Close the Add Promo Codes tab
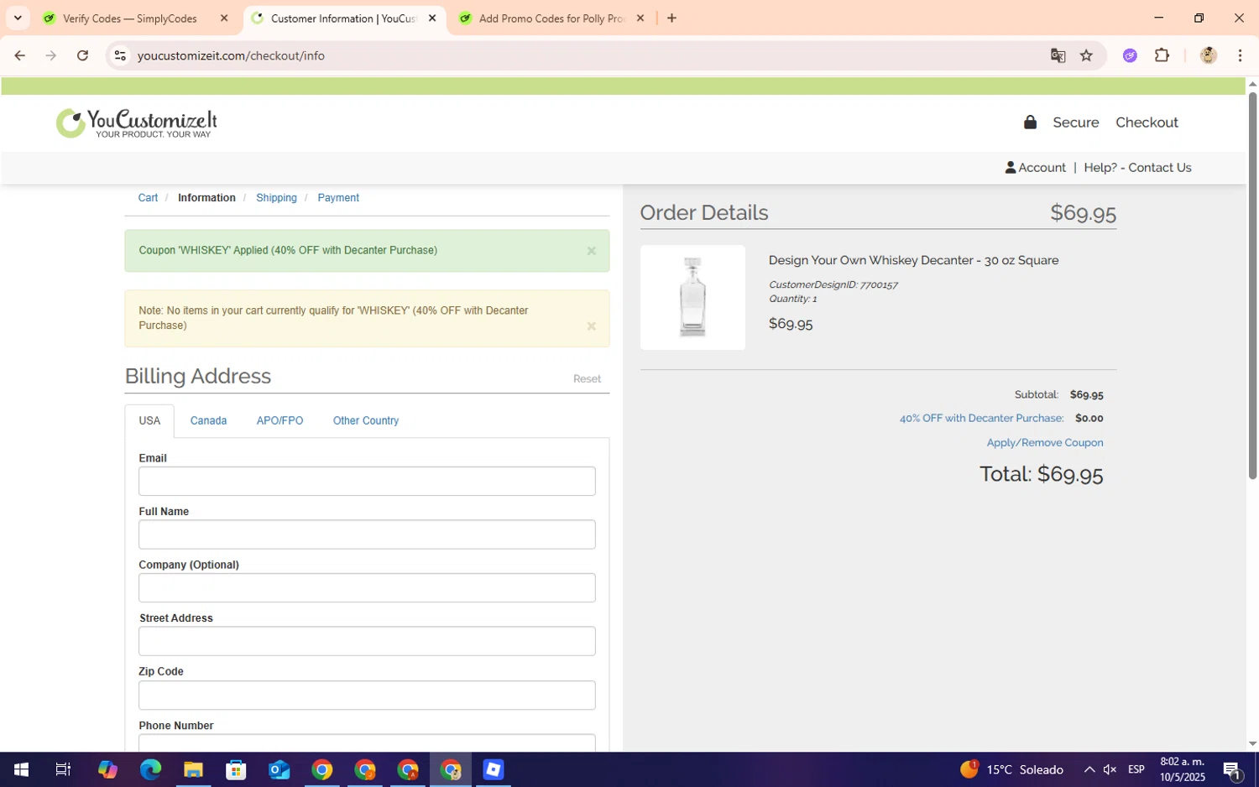The width and height of the screenshot is (1259, 787). 640,18
